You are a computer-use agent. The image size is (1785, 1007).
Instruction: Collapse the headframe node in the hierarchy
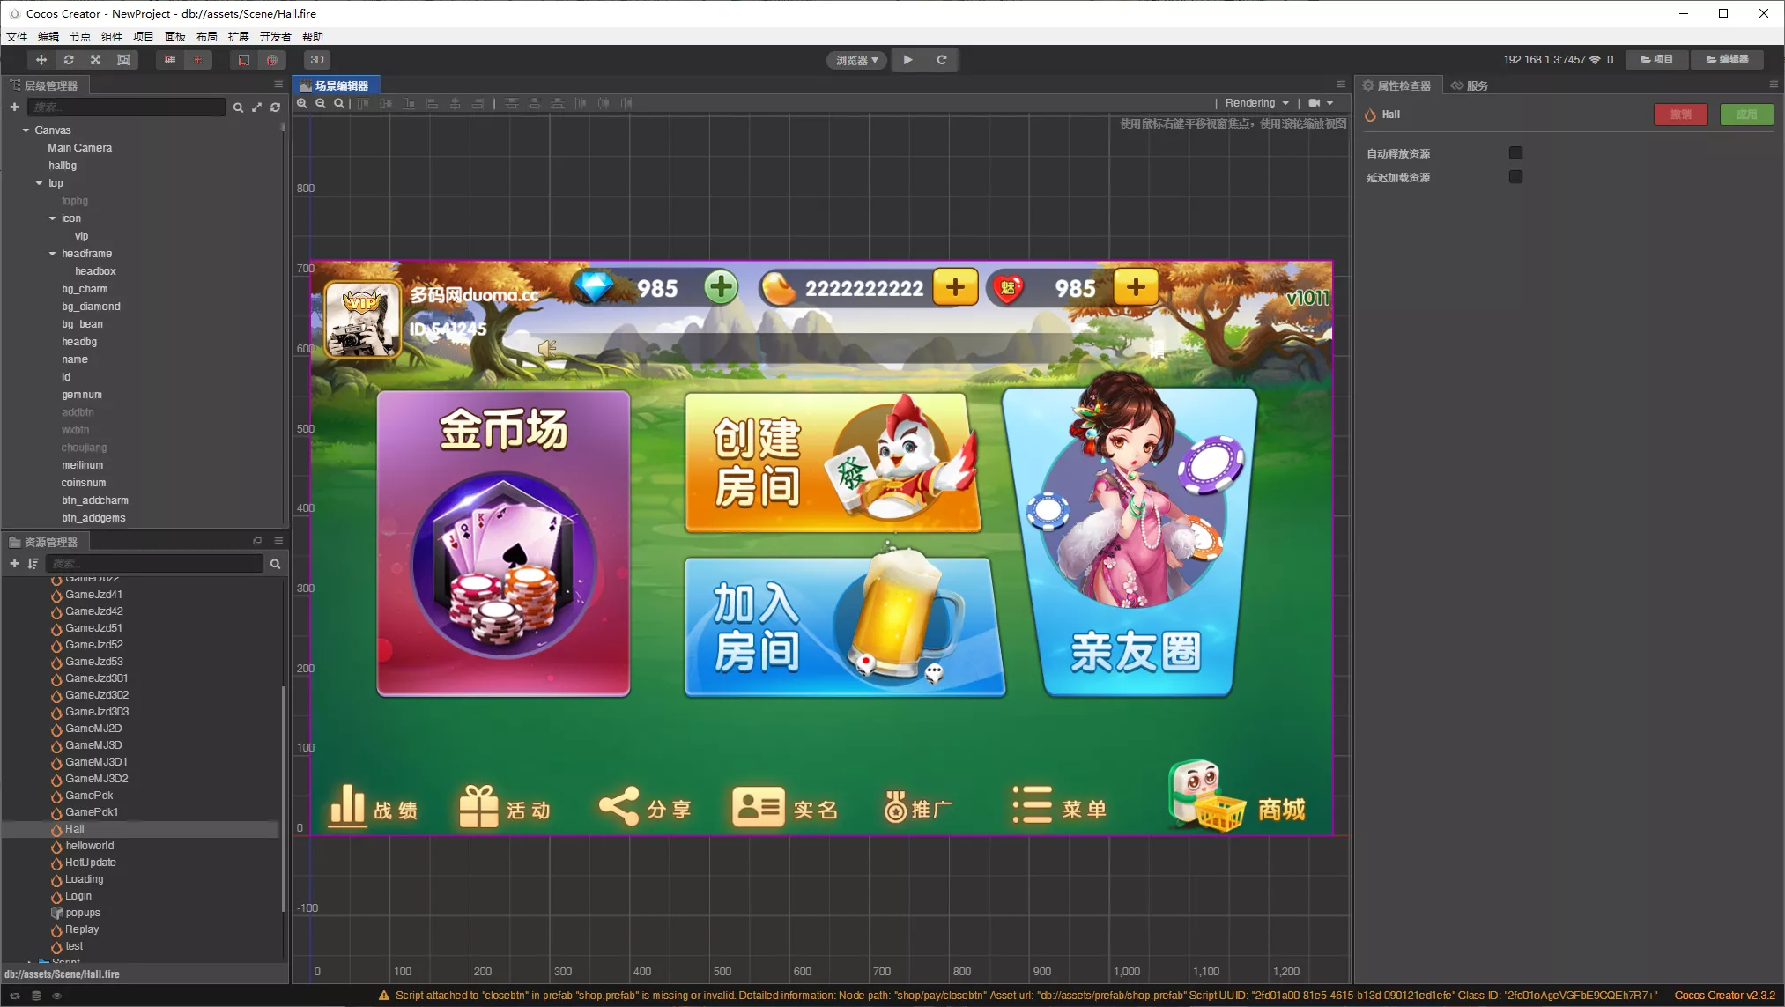tap(51, 253)
